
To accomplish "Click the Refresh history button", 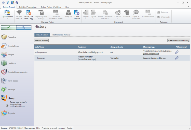I will [41, 41].
